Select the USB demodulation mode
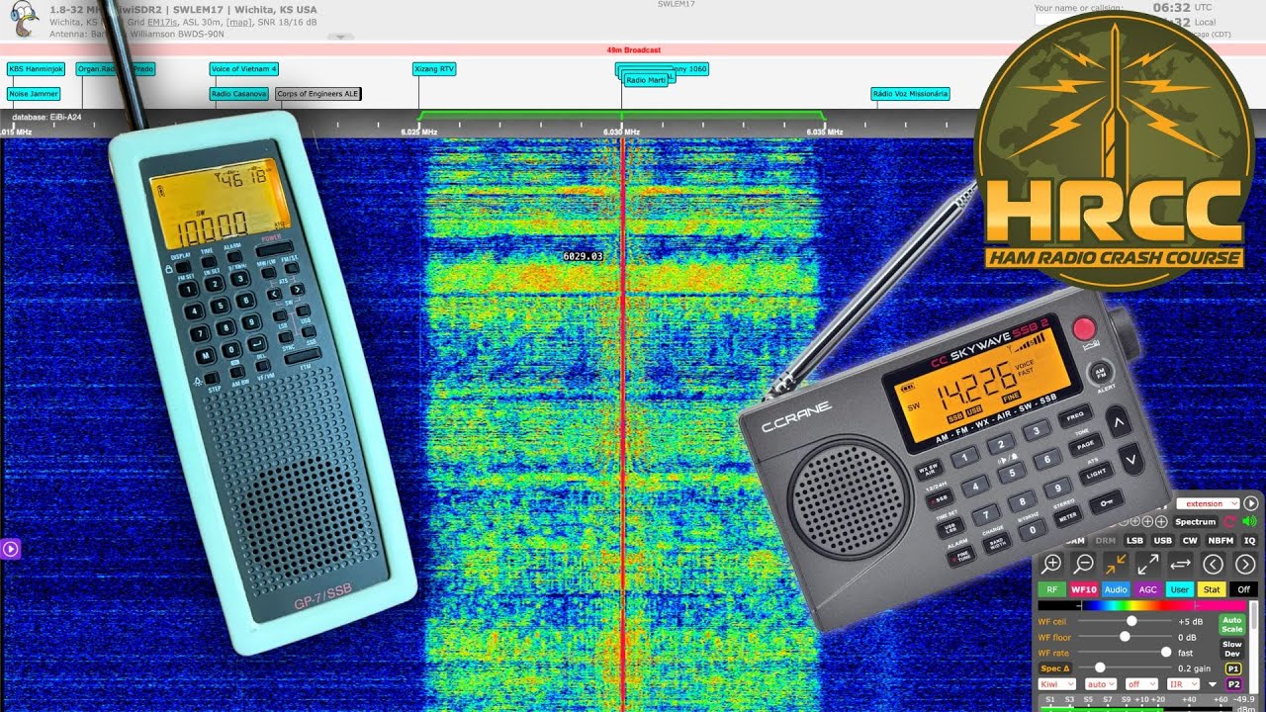 click(x=1162, y=540)
